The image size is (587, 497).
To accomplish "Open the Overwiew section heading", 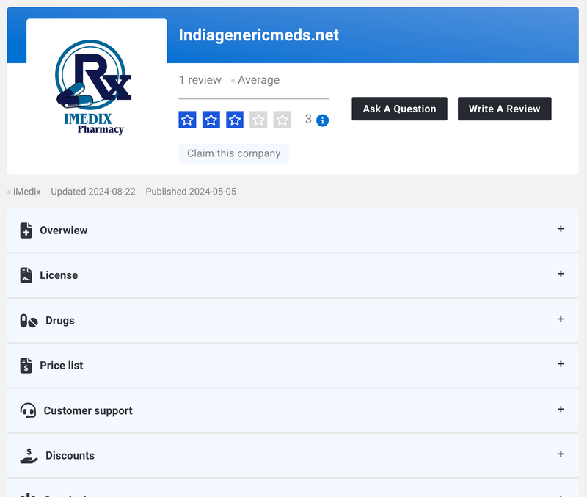I will pos(64,231).
